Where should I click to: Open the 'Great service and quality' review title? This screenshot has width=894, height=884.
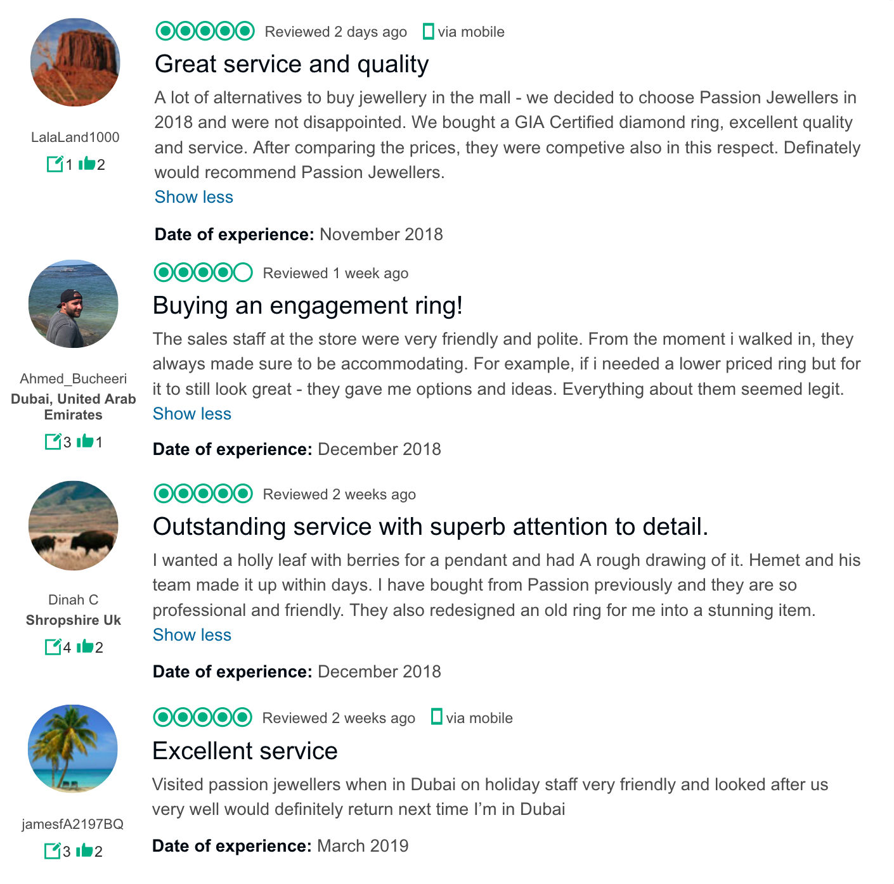(292, 64)
